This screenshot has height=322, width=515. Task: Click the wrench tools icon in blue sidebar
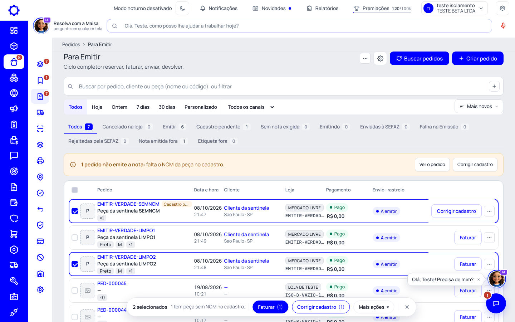click(x=14, y=281)
